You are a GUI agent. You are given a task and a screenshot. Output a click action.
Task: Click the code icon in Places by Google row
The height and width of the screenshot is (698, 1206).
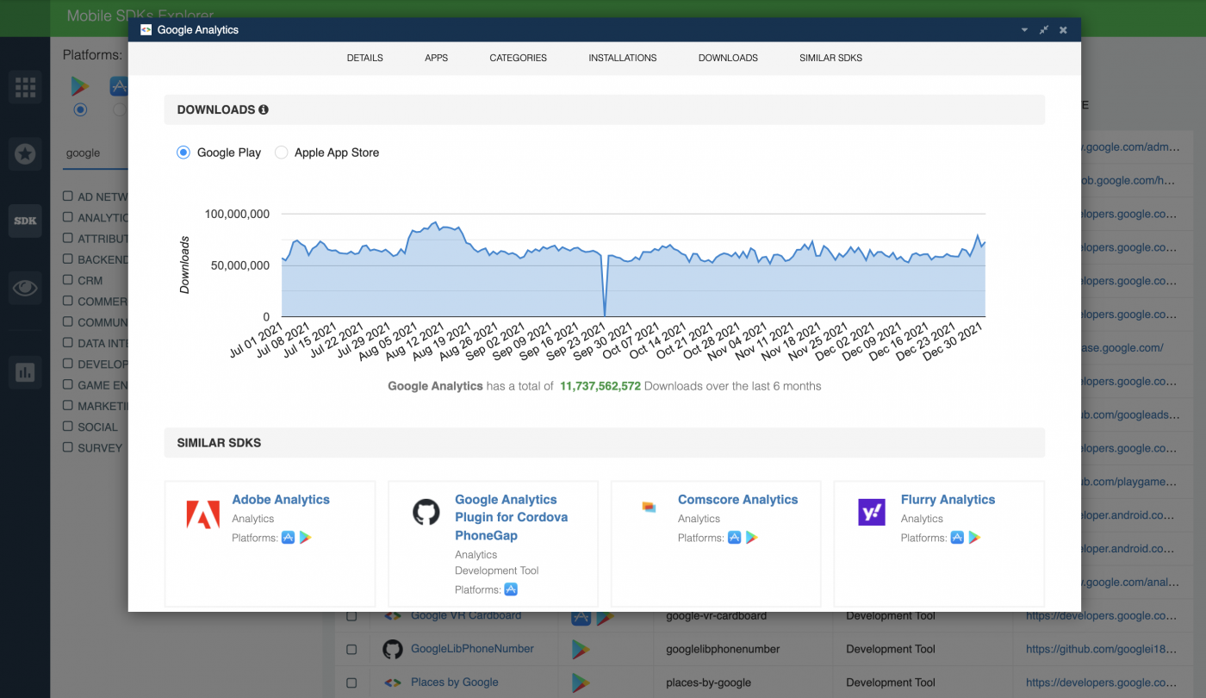point(392,682)
